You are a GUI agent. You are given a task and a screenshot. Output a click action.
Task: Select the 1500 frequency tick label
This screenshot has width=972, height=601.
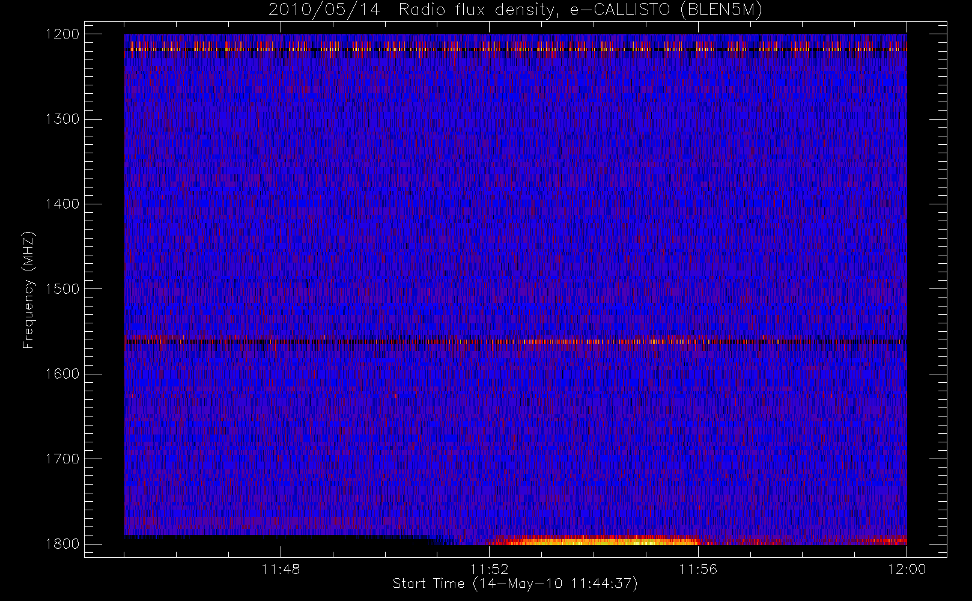[x=62, y=289]
